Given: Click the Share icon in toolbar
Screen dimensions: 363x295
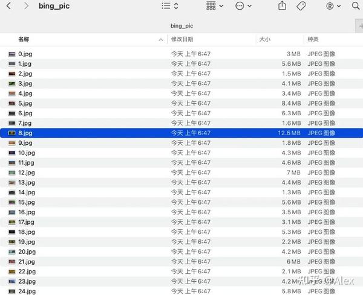Looking at the screenshot, I should click(x=282, y=5).
